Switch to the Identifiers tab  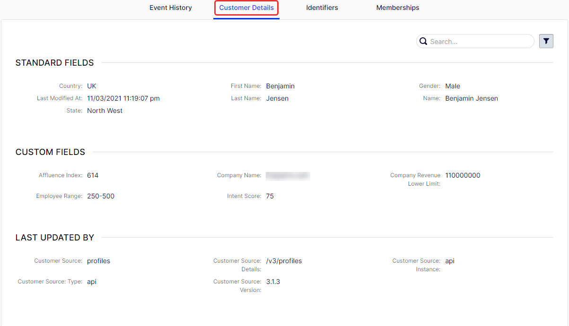[322, 8]
